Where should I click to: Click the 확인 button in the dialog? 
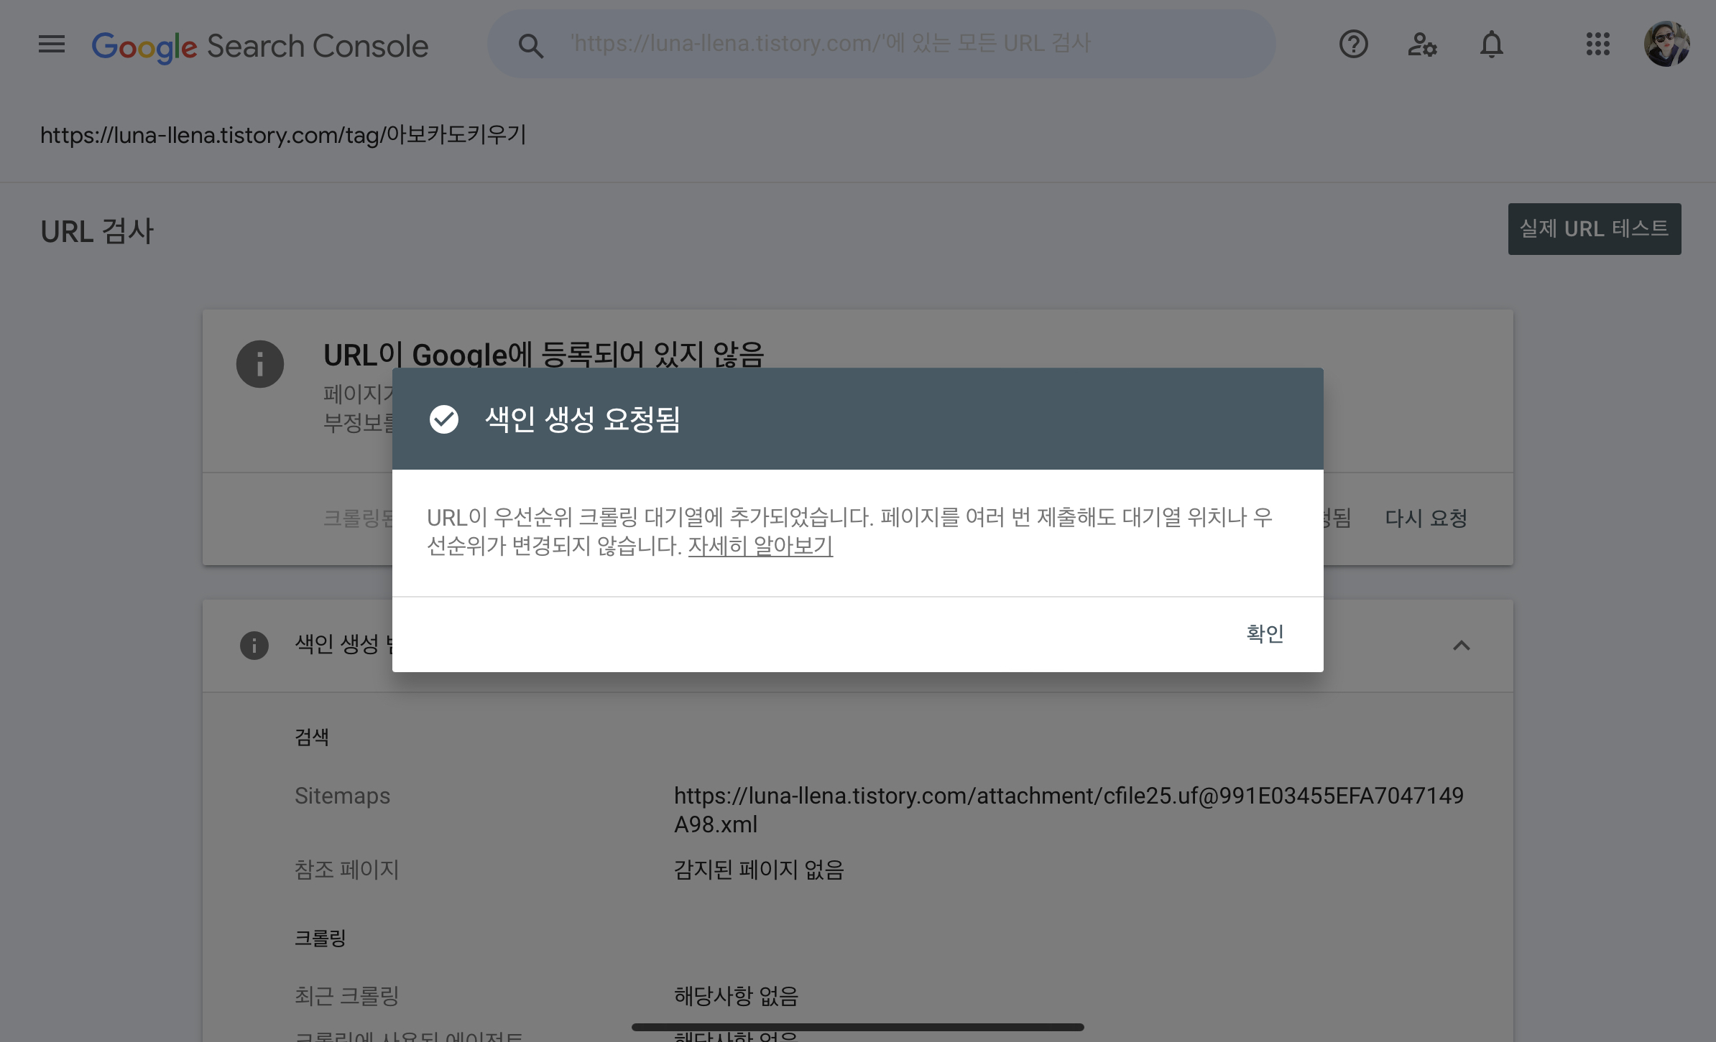click(x=1265, y=633)
